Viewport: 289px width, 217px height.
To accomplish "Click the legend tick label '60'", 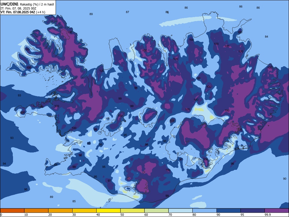I will coord(146,215).
